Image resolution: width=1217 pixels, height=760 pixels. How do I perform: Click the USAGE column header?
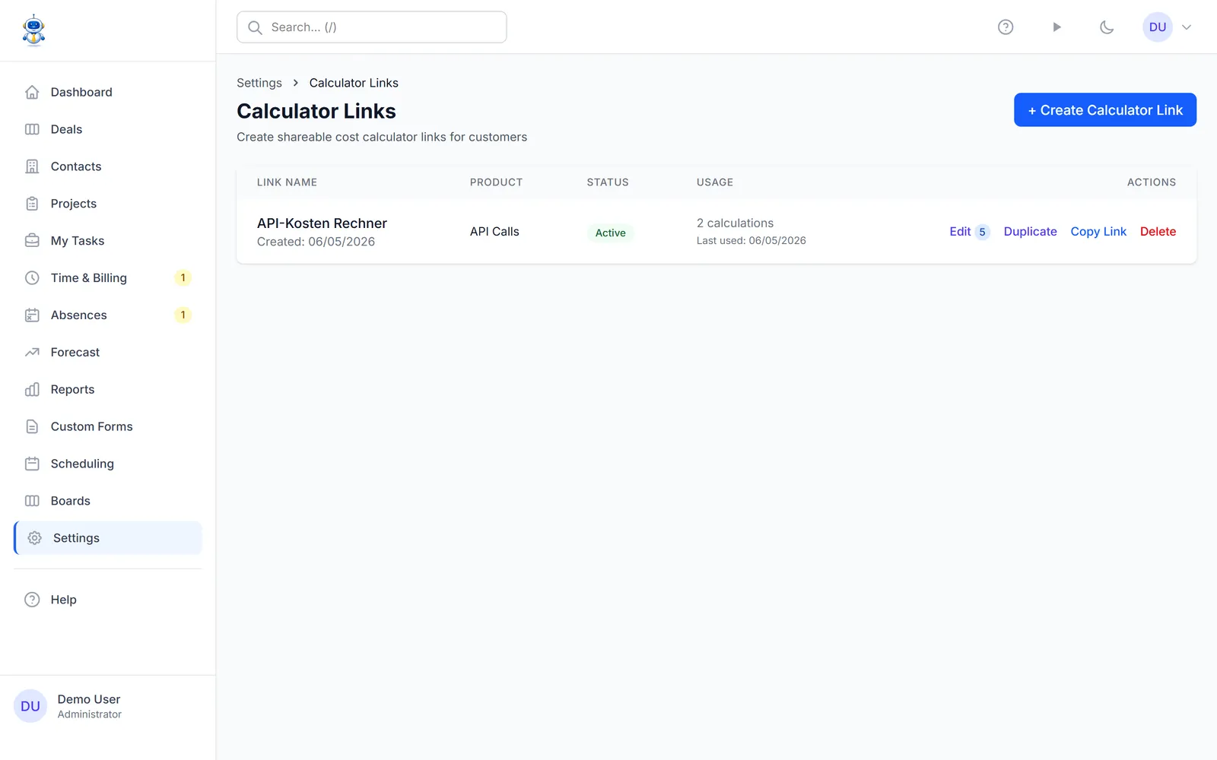(x=715, y=182)
